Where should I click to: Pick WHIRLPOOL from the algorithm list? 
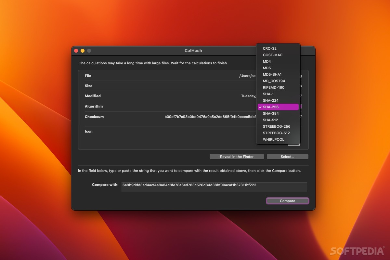coord(278,139)
